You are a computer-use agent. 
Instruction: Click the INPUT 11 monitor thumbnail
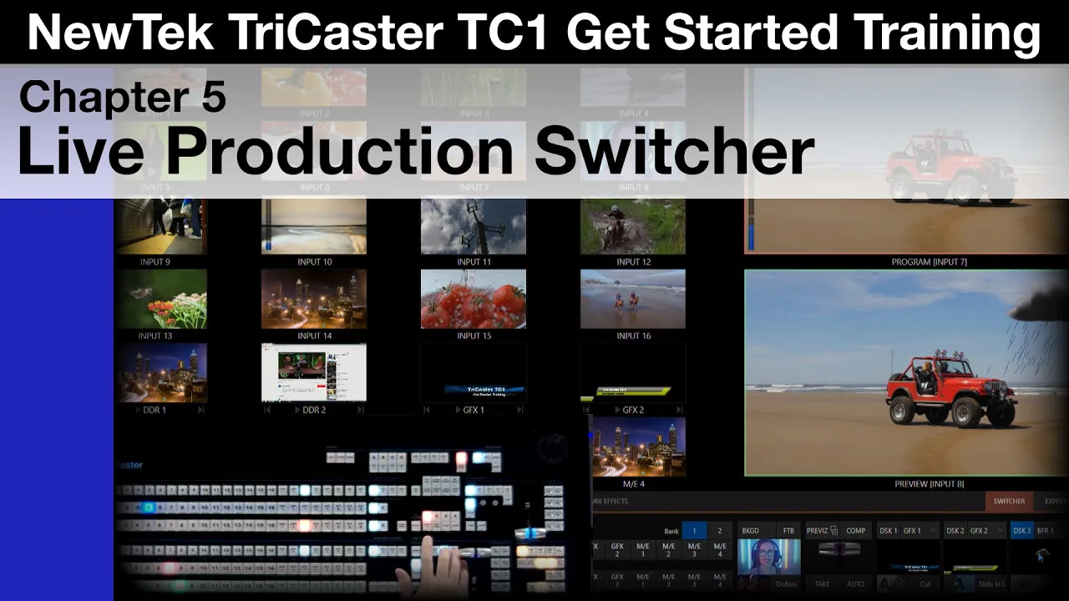[x=474, y=226]
